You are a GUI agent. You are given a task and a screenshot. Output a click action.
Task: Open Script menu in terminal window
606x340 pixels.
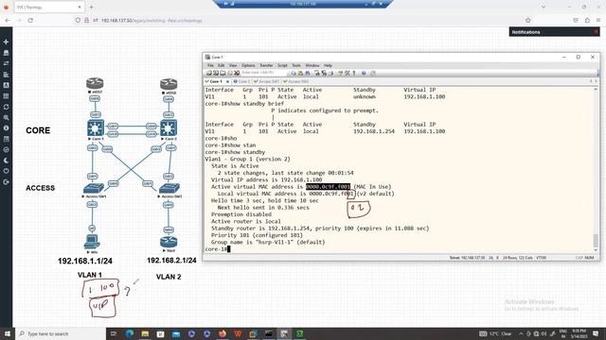tap(282, 65)
